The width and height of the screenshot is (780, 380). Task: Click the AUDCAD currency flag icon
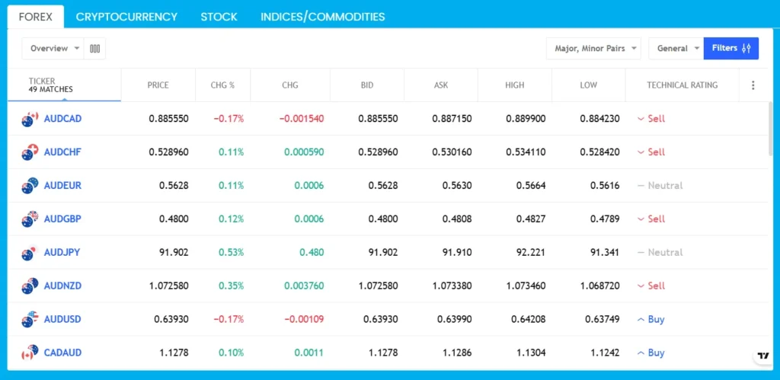(30, 119)
